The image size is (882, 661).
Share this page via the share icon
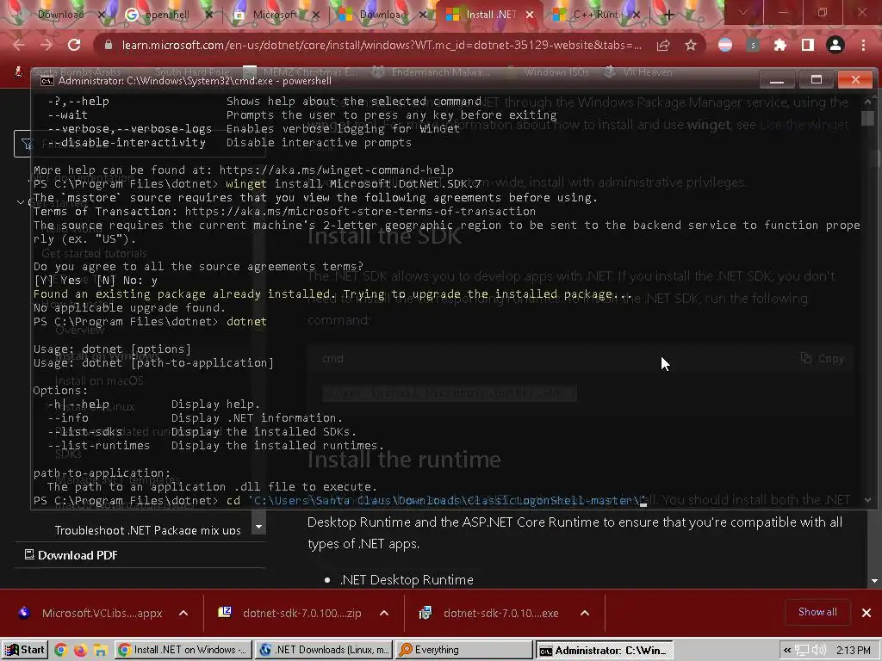coord(663,45)
